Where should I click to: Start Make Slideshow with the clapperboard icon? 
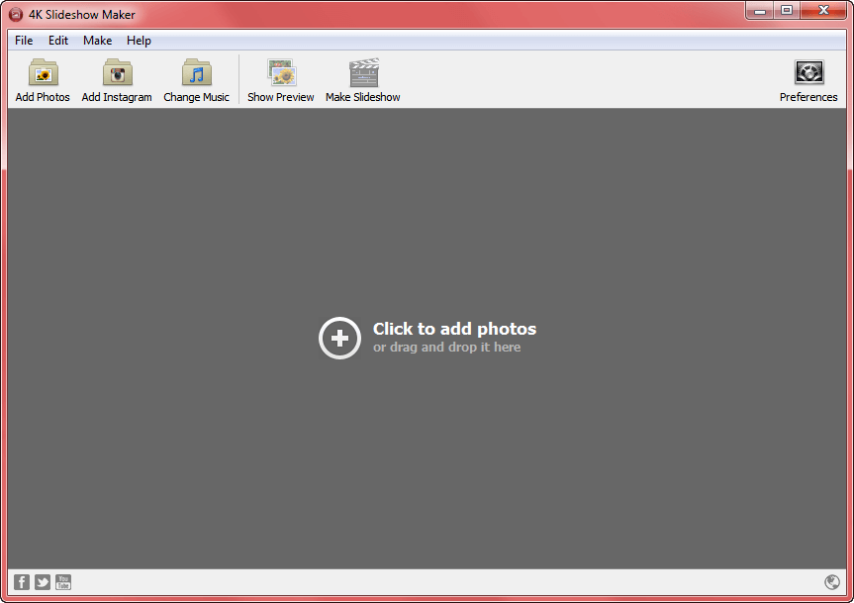click(363, 72)
